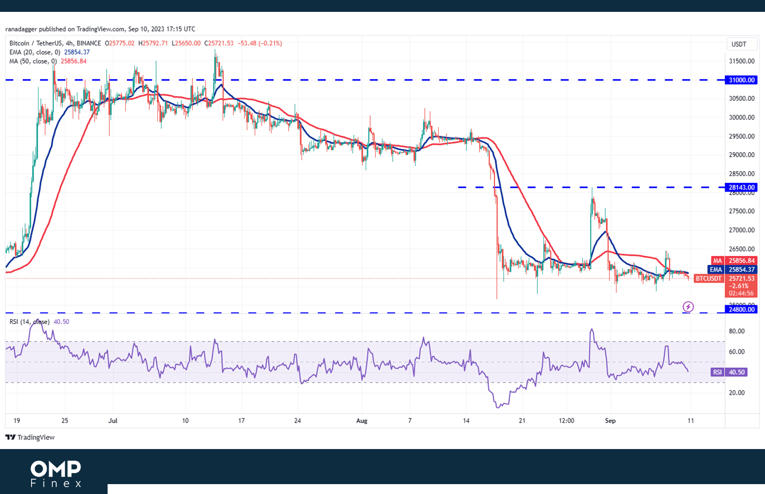The width and height of the screenshot is (765, 494).
Task: Click the 20.00 RSI axis label
Action: click(737, 393)
